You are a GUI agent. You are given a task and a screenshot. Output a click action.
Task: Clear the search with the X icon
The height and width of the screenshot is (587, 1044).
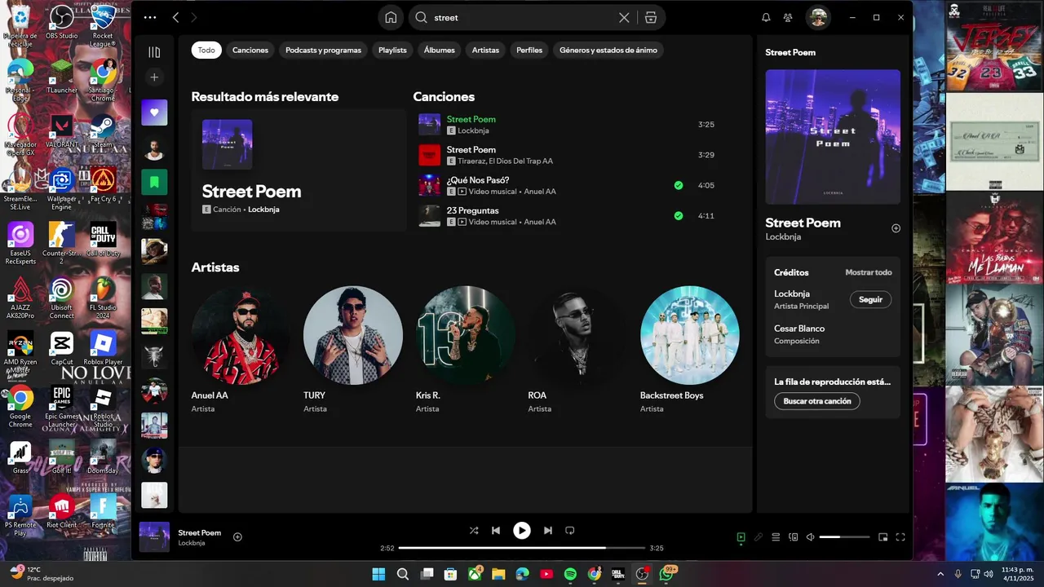(624, 17)
